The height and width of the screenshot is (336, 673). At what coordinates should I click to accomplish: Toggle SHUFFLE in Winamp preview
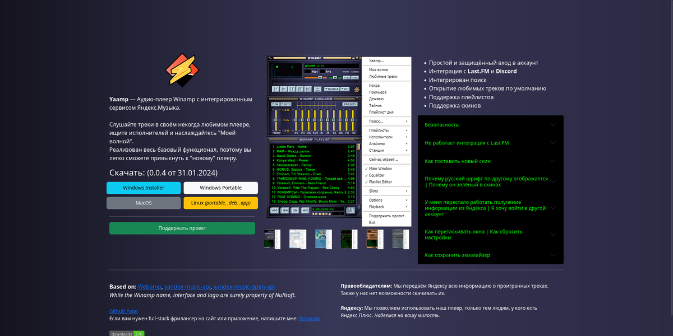tap(332, 89)
